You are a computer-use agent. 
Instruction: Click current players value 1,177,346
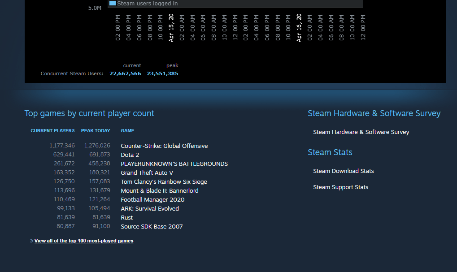pyautogui.click(x=62, y=146)
